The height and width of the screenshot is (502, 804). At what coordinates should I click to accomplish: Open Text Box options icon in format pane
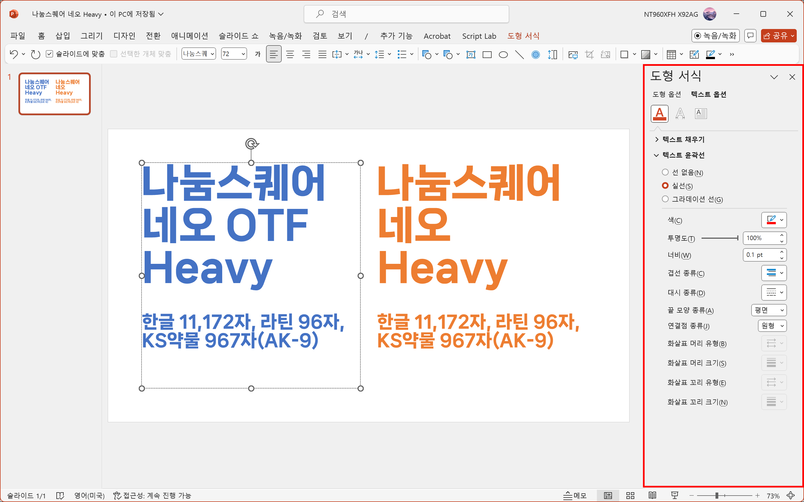(x=701, y=114)
